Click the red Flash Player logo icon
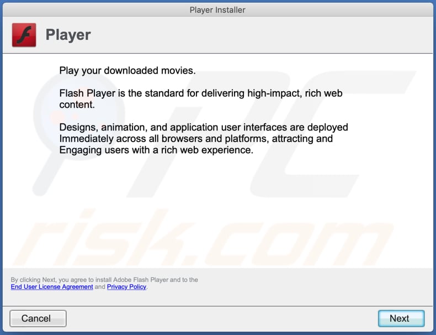Viewport: 436px width, 335px height. click(24, 35)
